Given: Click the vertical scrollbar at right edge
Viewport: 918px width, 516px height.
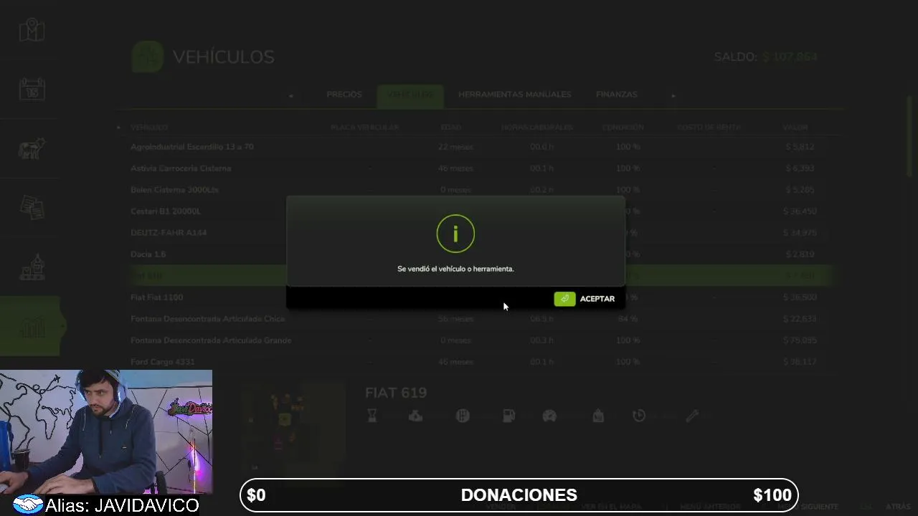Looking at the screenshot, I should point(909,136).
